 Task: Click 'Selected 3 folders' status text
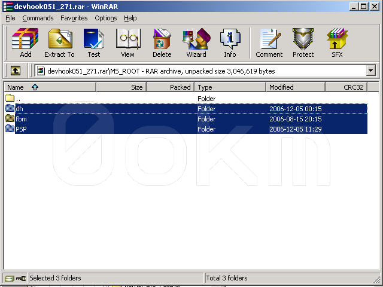[55, 278]
